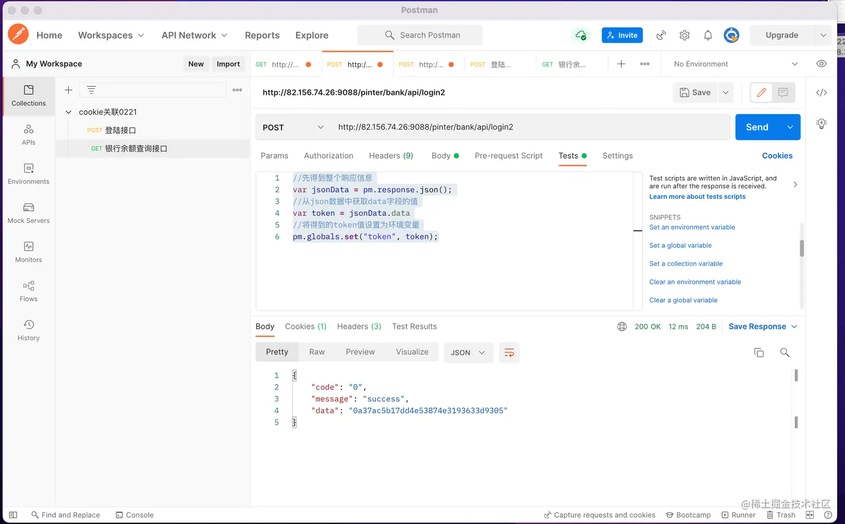
Task: Switch to the request Body tab
Action: click(445, 156)
